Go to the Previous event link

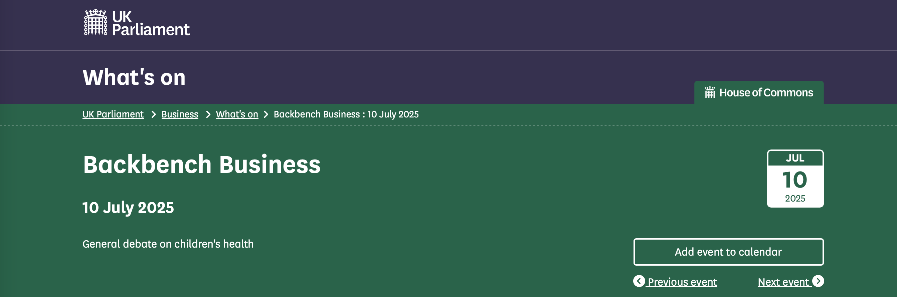(682, 282)
